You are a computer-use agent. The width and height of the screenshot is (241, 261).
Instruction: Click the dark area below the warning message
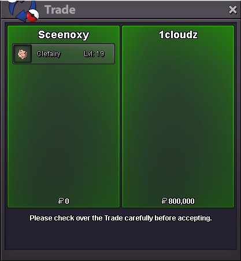[x=121, y=236]
